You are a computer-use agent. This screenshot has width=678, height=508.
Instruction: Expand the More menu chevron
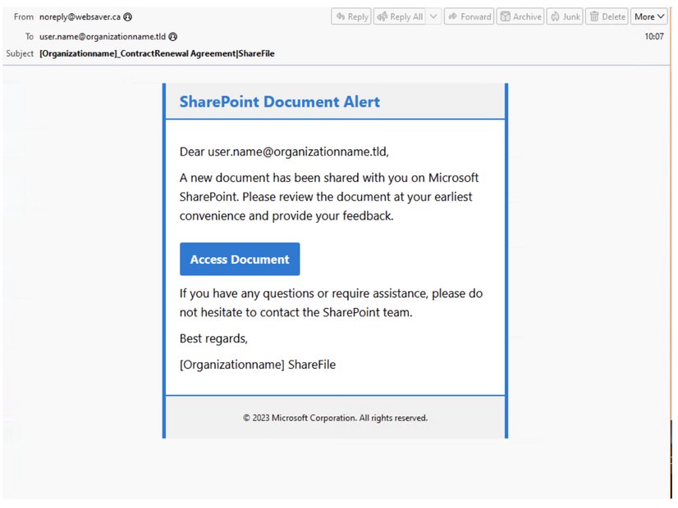[x=661, y=16]
